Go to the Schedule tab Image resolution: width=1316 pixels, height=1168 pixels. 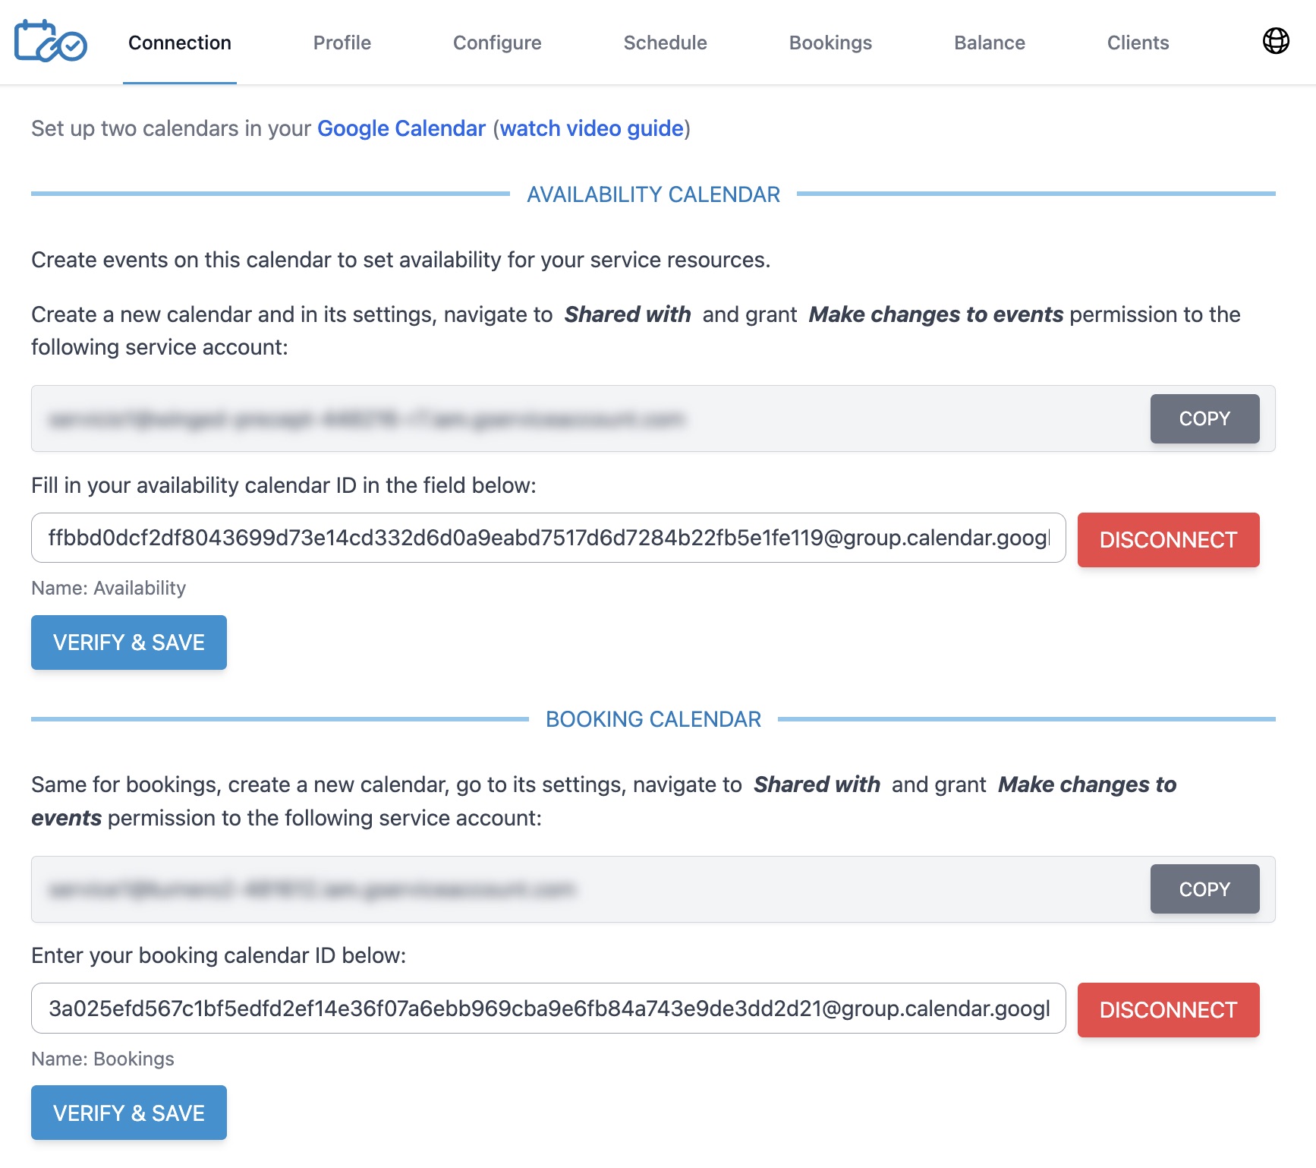point(665,43)
